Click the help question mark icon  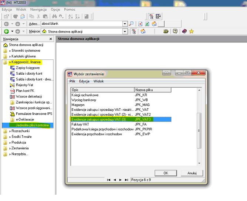[175, 31]
